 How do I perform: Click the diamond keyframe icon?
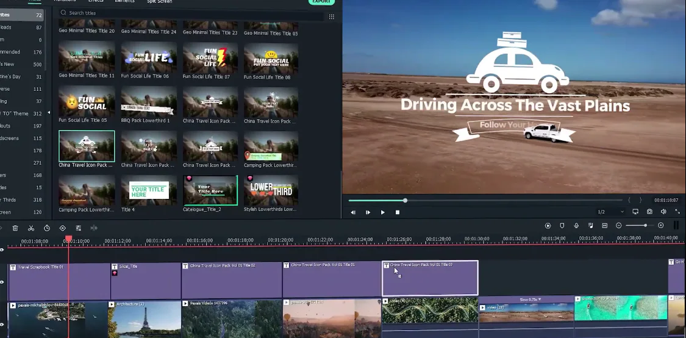click(x=63, y=228)
